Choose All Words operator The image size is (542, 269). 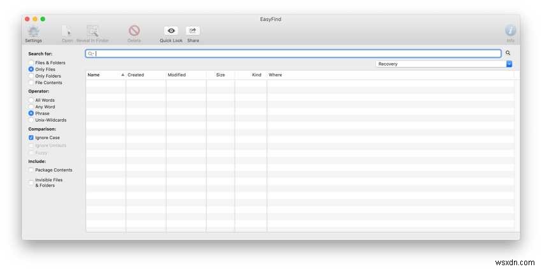click(31, 100)
